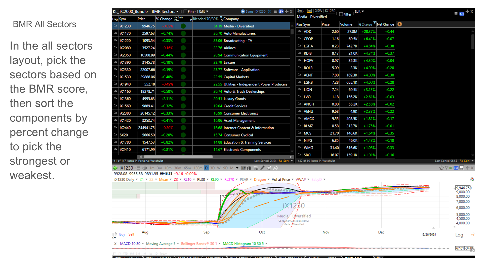Image resolution: width=483 pixels, height=272 pixels.
Task: Save the chart with the floppy disk icon
Action: click(x=462, y=168)
